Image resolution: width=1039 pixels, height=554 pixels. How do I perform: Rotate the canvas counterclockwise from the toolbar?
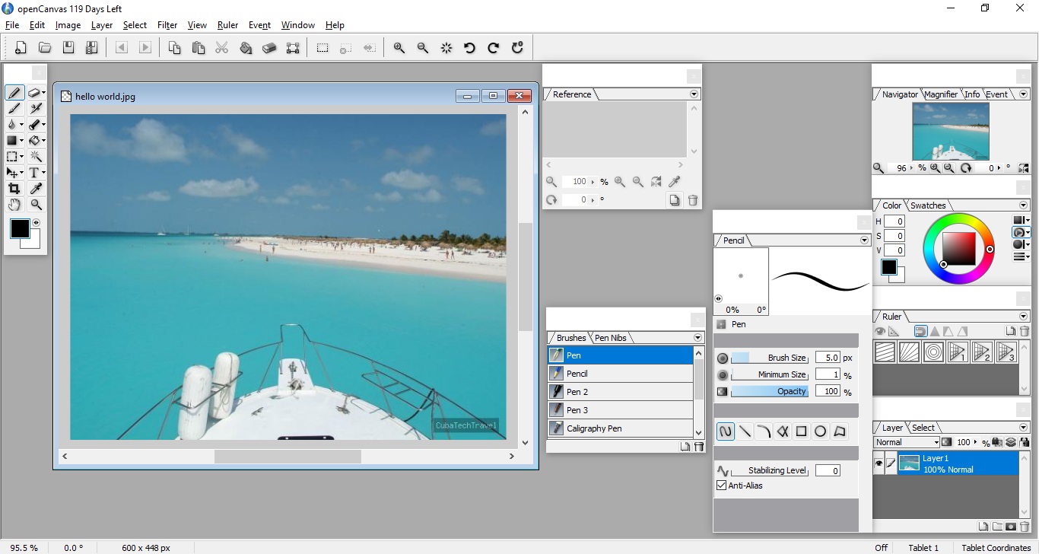[x=470, y=48]
